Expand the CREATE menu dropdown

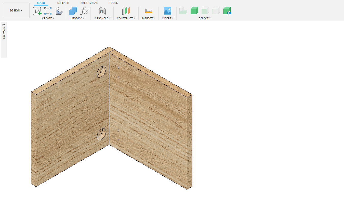[x=48, y=18]
